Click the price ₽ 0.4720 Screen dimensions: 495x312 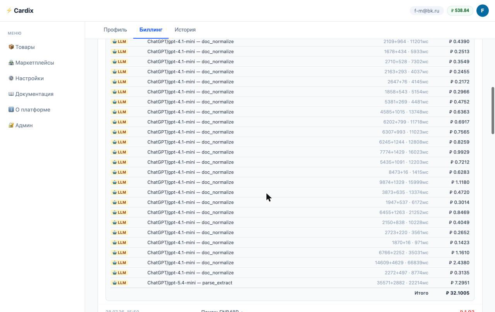tap(459, 192)
